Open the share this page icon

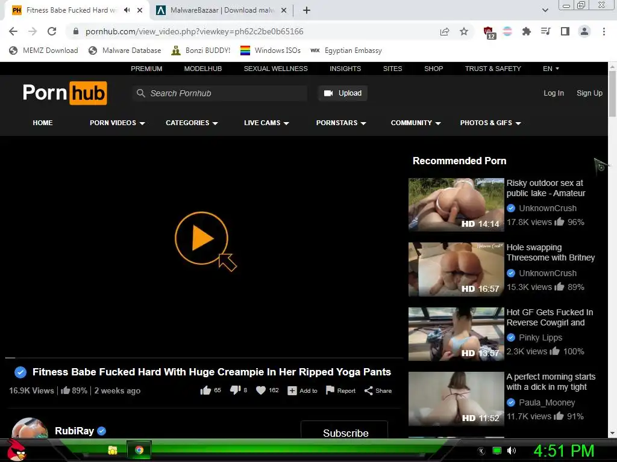click(445, 31)
